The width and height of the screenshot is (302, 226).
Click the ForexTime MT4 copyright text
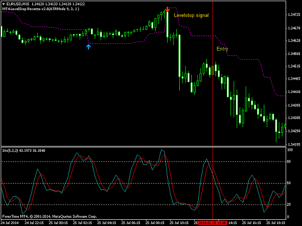pyautogui.click(x=49, y=216)
